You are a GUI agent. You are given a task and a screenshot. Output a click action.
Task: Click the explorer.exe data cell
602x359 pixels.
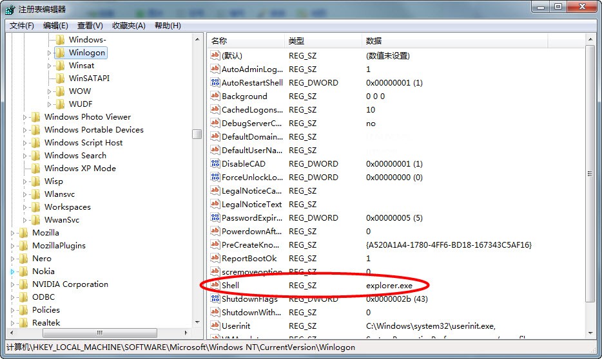389,286
